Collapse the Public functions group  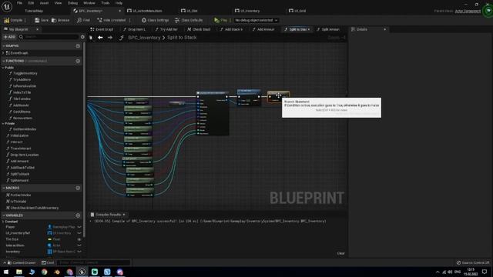(3, 68)
